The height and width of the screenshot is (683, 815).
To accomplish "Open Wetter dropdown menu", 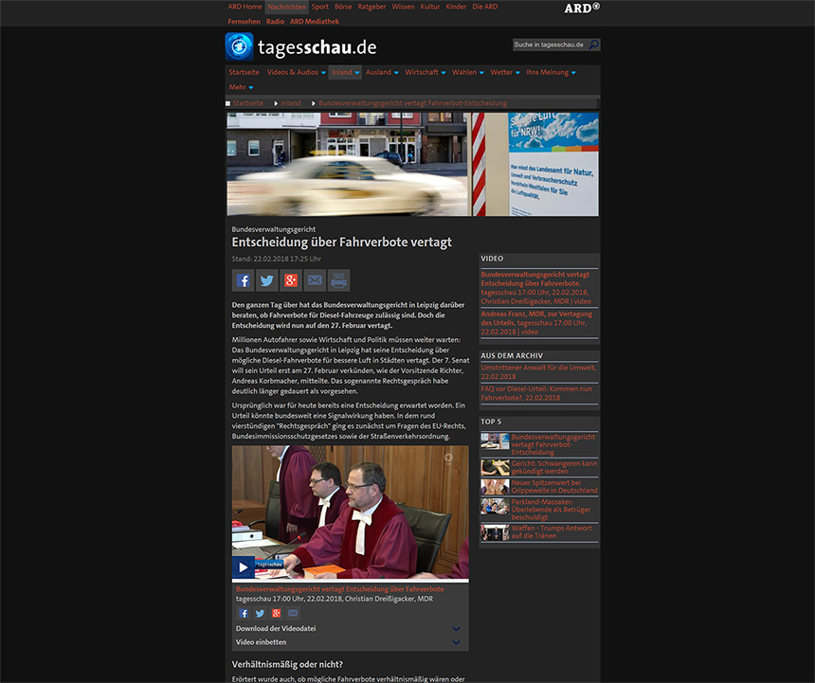I will point(505,72).
